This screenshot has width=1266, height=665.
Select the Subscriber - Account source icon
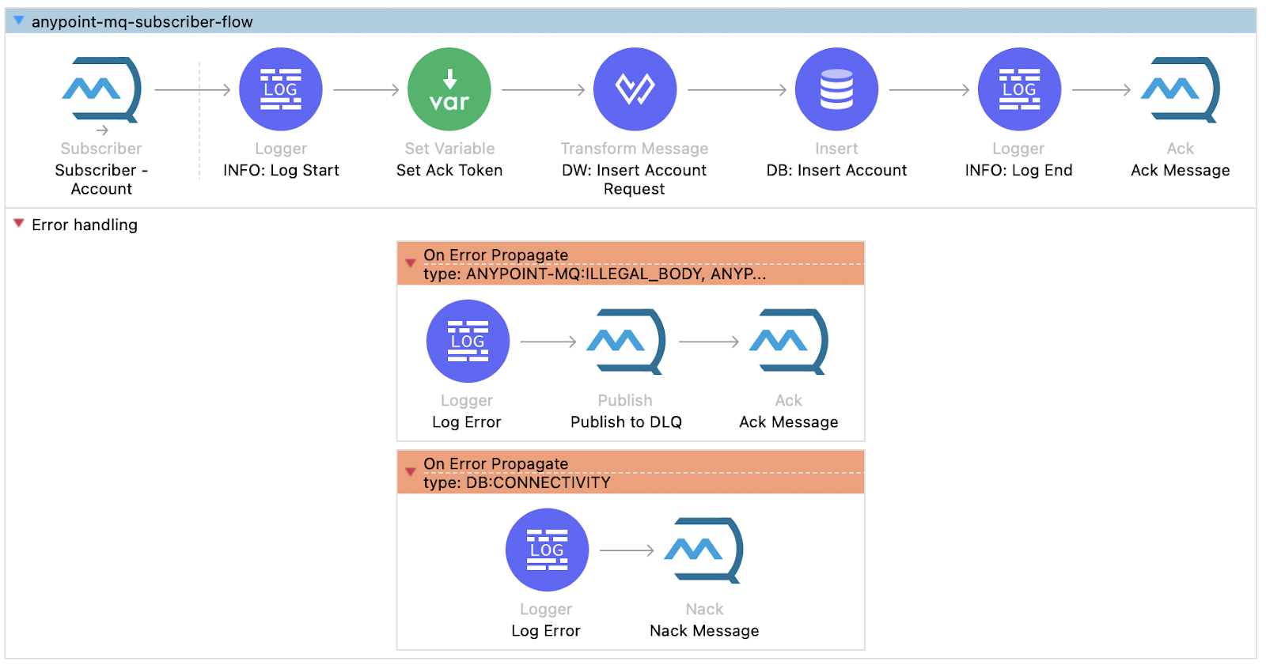tap(102, 89)
